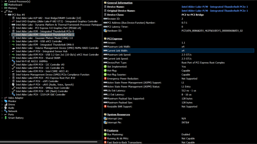
Task: Click the red X beside Emergency Power Reduction
Action: pos(105,78)
